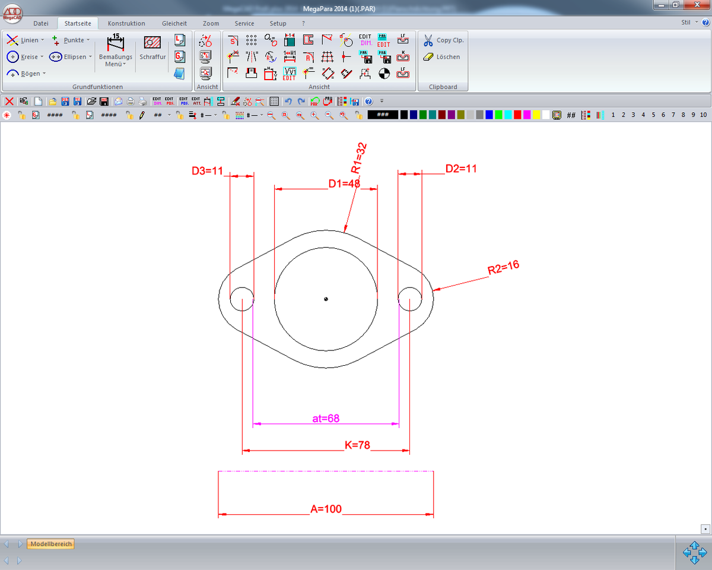
Task: Click the new blank document icon
Action: tap(38, 101)
